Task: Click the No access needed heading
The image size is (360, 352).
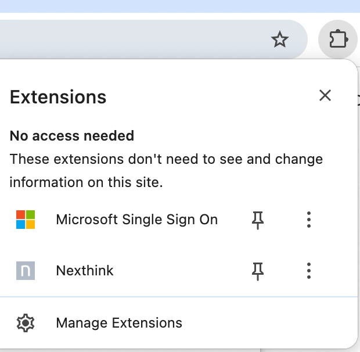Action: click(72, 136)
